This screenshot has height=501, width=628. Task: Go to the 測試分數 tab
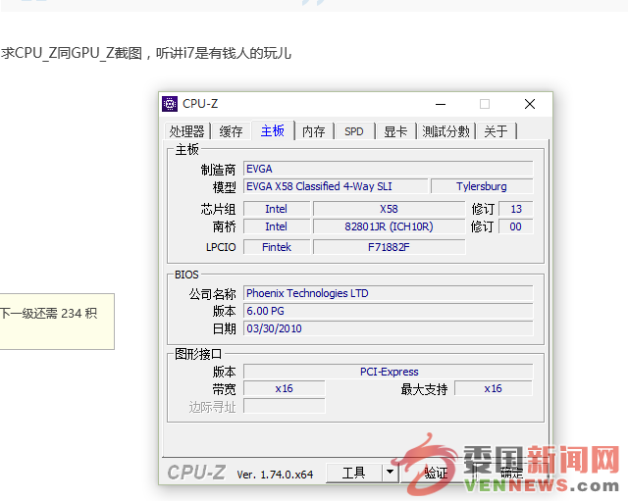point(445,131)
